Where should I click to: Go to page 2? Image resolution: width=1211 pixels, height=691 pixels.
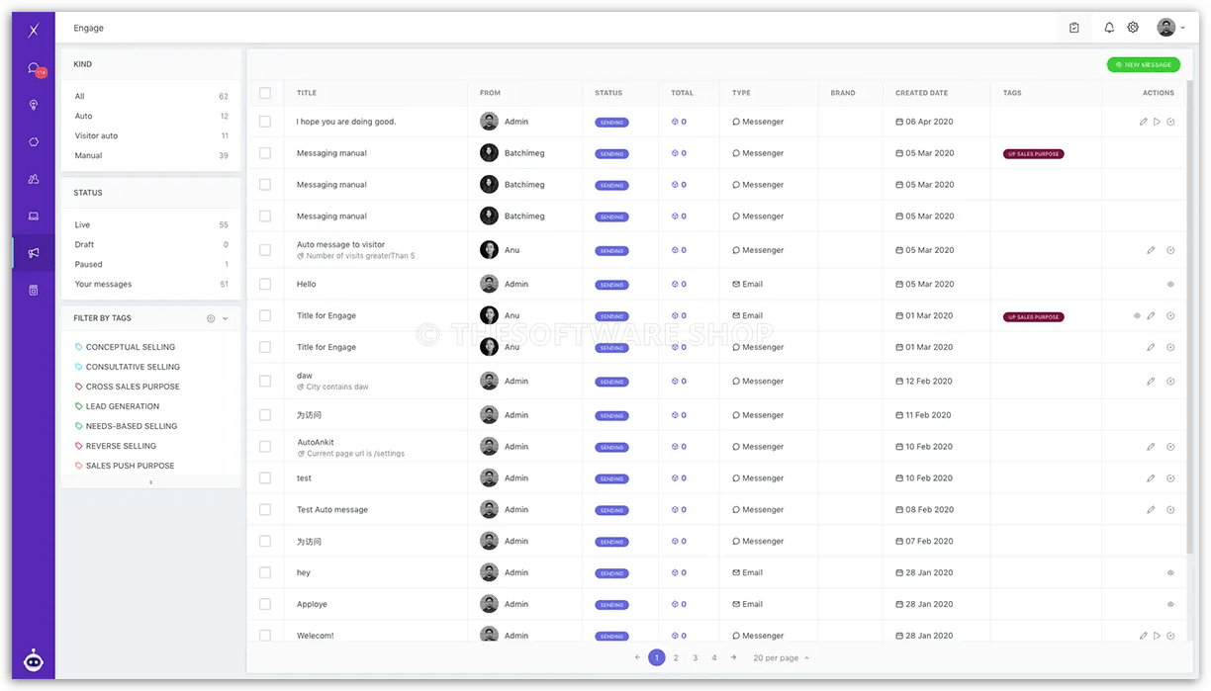point(676,657)
